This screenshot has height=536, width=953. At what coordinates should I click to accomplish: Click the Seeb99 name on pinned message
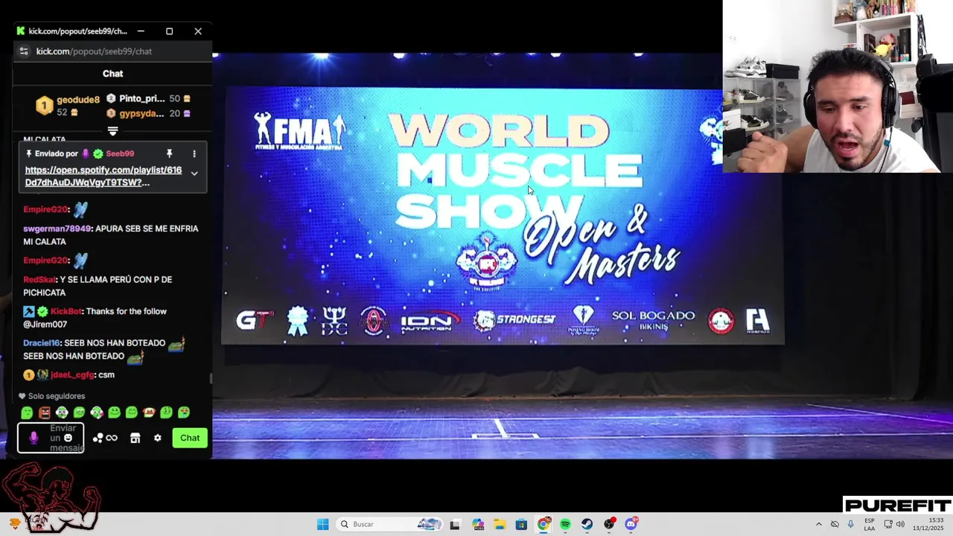pos(120,153)
